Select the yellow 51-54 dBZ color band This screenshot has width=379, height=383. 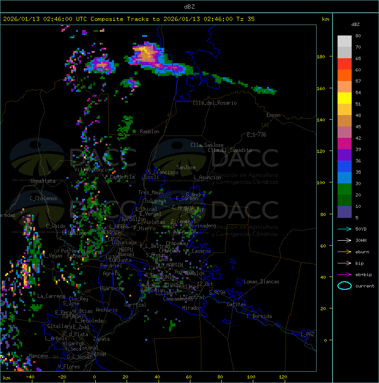tap(344, 98)
